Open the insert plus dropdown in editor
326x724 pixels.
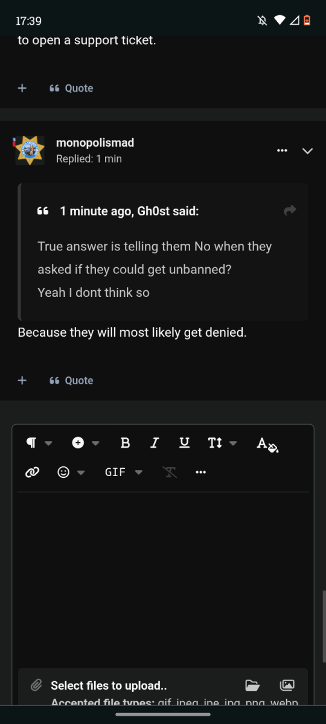[x=86, y=443]
